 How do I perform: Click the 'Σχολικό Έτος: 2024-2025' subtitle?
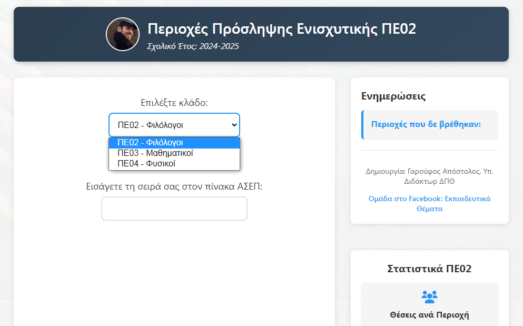pos(193,46)
